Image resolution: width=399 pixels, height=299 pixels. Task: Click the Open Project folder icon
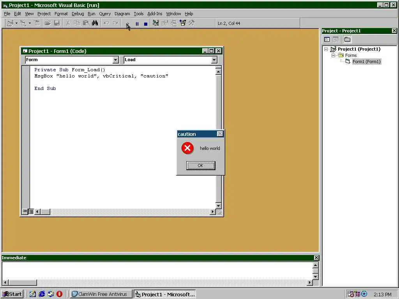click(x=48, y=23)
